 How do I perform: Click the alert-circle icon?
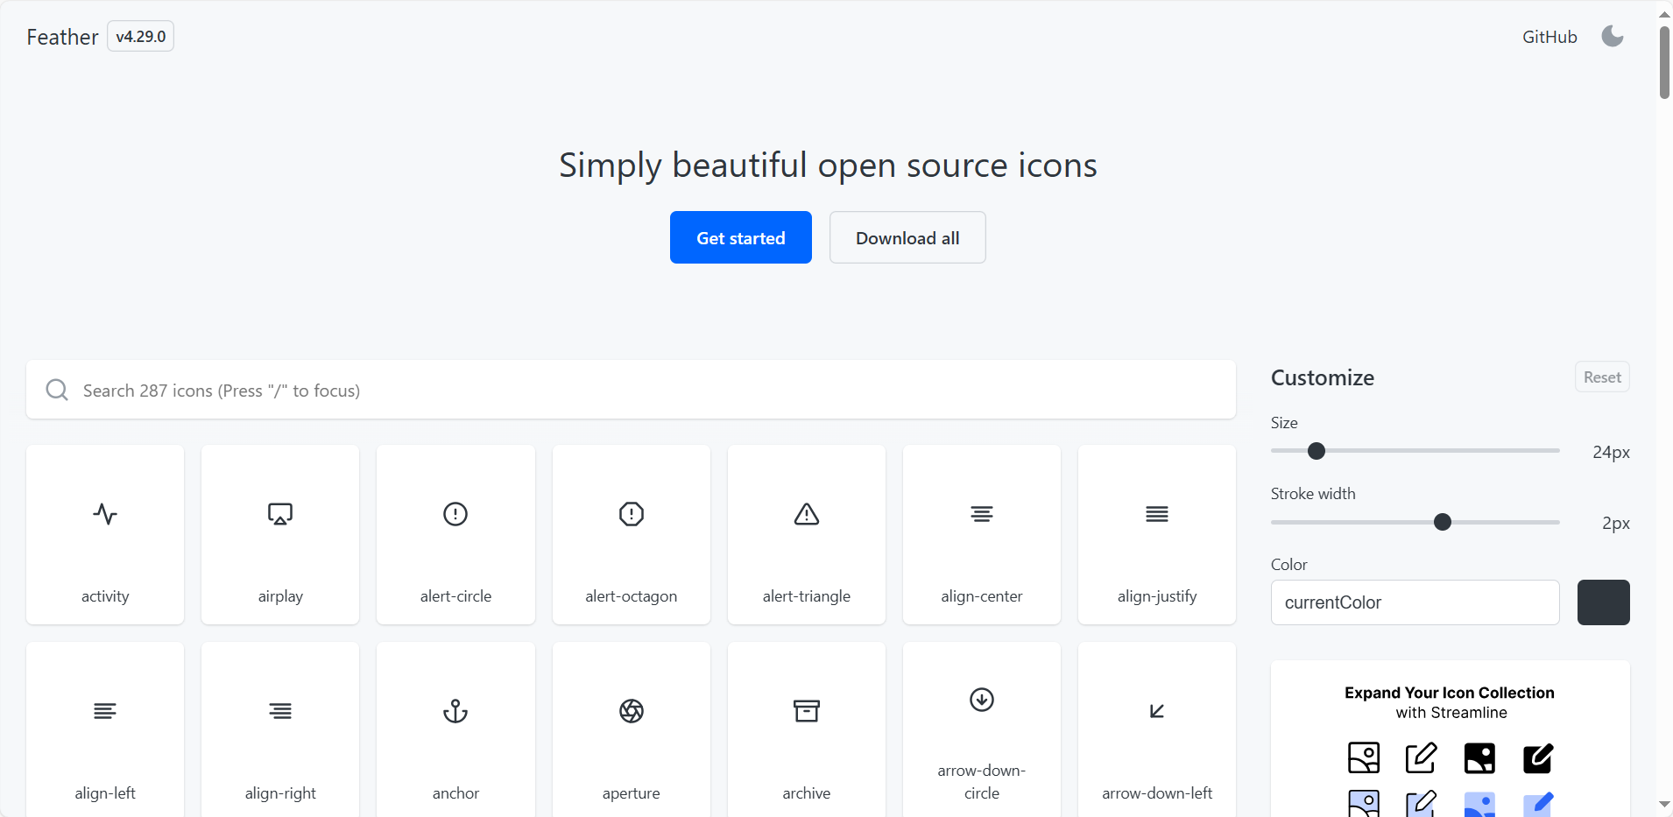[x=455, y=534]
